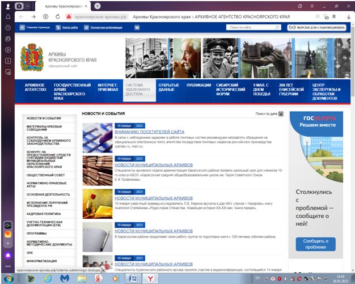Click the home icon beside Главная страница
This screenshot has width=355, height=284.
22,27
